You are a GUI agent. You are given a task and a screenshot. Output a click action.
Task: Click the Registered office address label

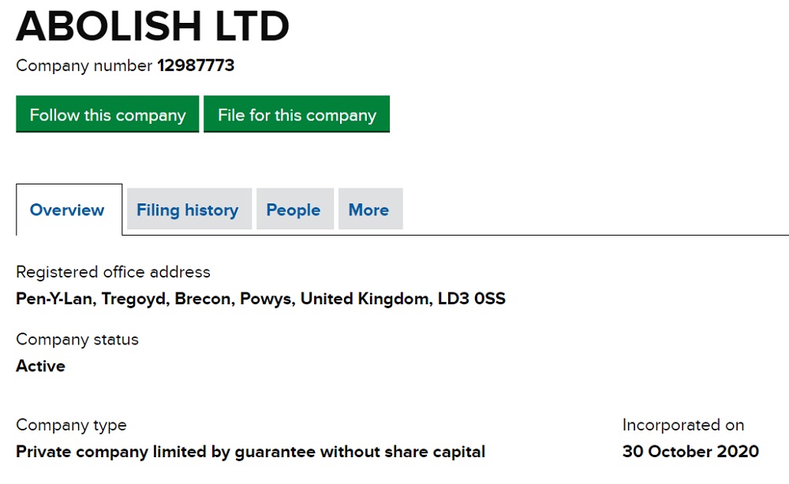pos(113,272)
